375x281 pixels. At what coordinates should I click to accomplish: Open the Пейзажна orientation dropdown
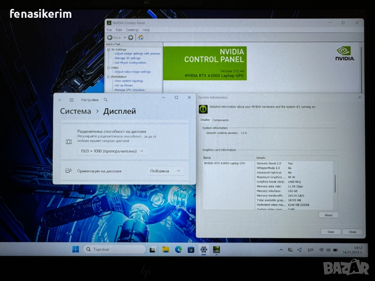[165, 171]
